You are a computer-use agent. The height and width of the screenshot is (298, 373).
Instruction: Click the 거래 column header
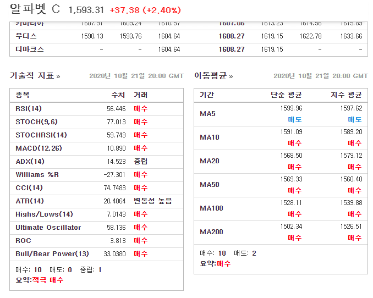click(141, 95)
